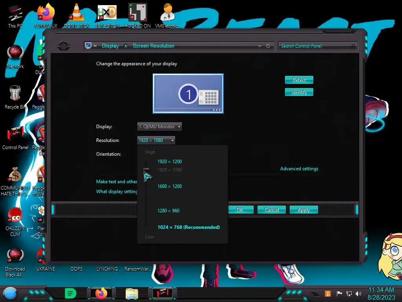Open the green notes app in taskbar
The image size is (402, 302).
[71, 293]
